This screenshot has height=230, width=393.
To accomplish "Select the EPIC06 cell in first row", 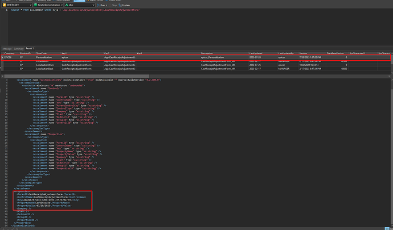I will tap(8, 58).
